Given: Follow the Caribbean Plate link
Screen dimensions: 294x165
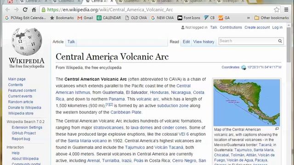Looking at the screenshot, I should pyautogui.click(x=126, y=112).
